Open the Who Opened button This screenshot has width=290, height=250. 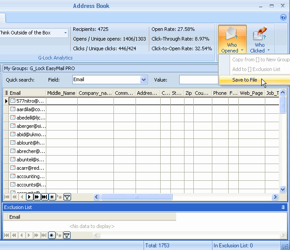232,39
